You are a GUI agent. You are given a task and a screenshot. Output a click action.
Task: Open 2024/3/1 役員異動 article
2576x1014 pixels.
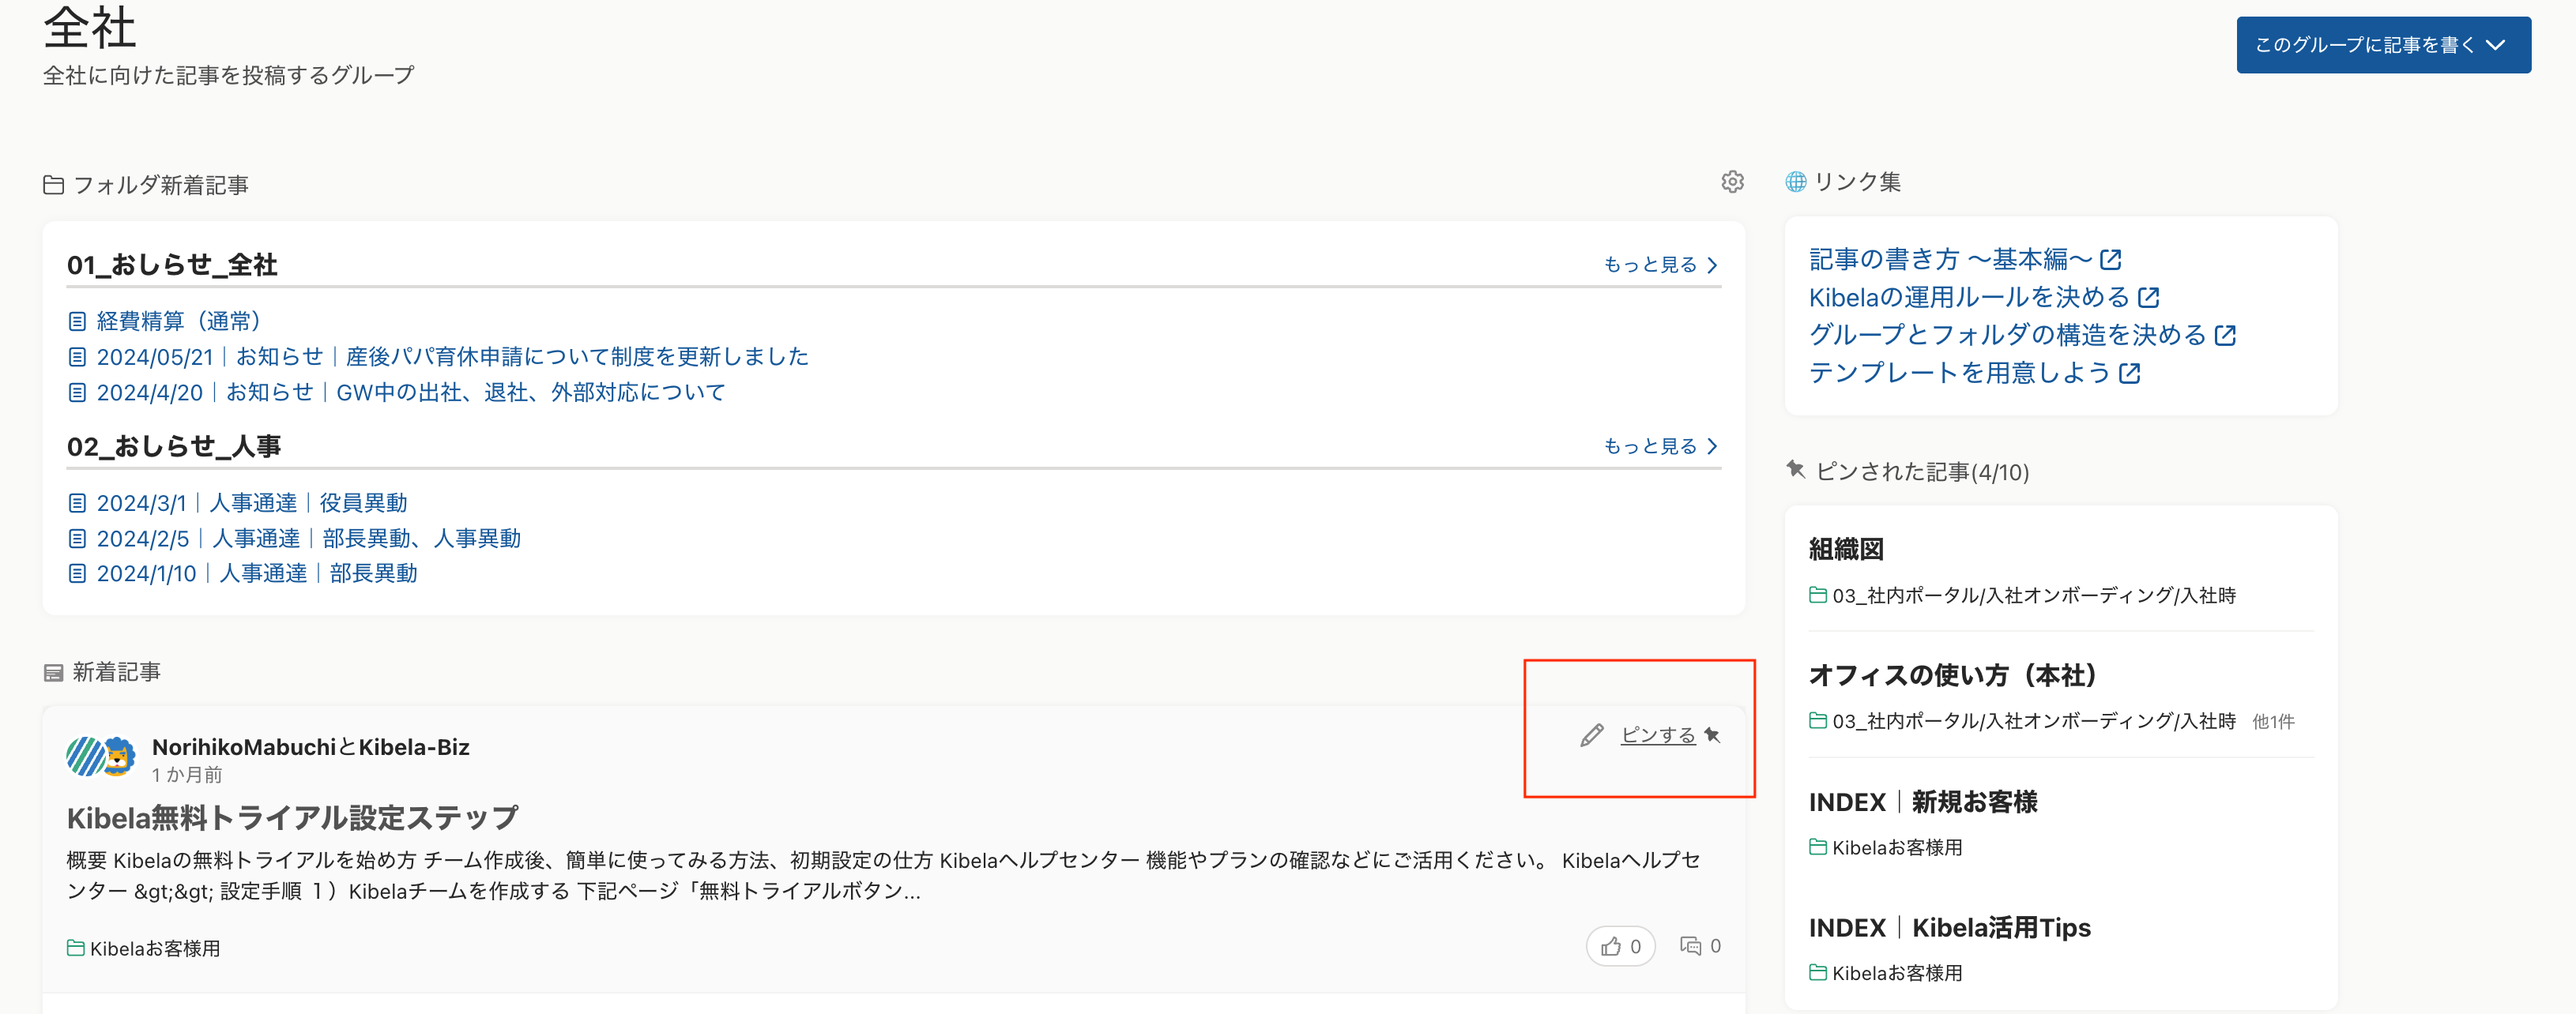point(251,504)
